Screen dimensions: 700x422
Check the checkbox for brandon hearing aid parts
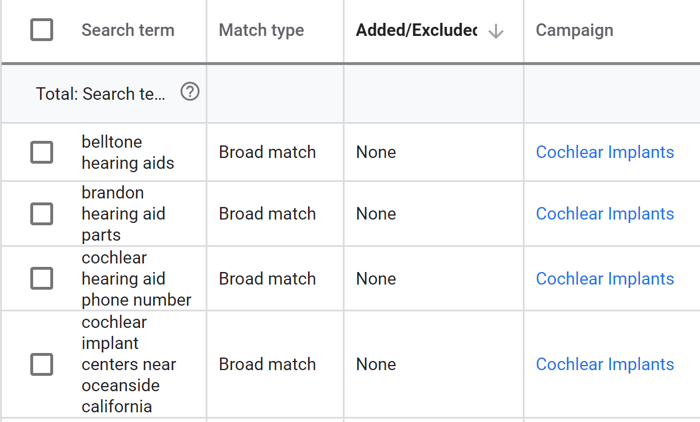tap(41, 214)
